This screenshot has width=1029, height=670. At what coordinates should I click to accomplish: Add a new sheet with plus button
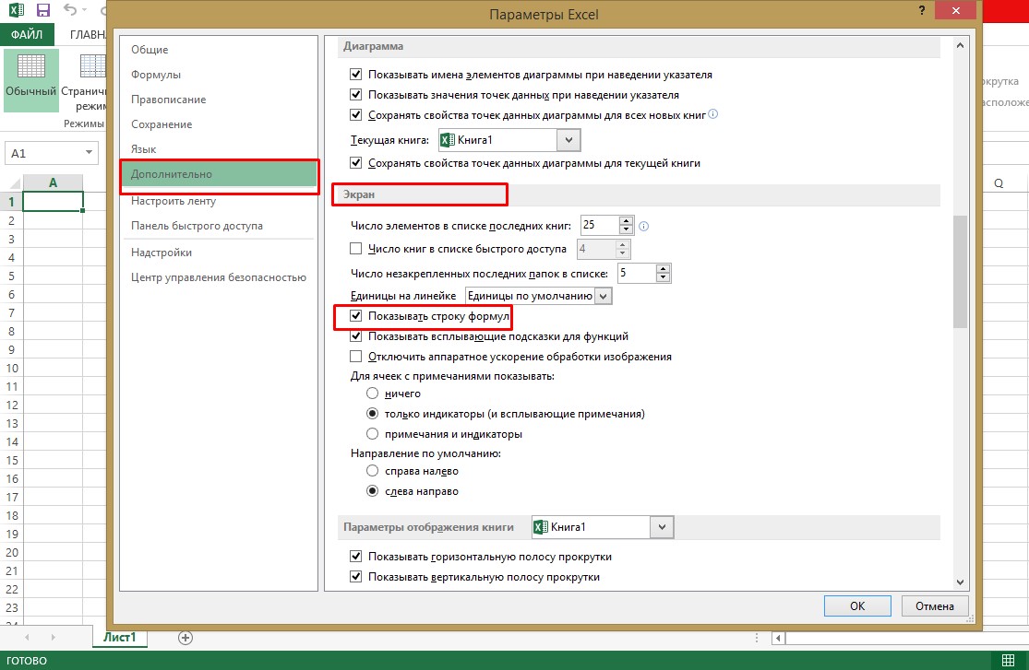coord(185,637)
